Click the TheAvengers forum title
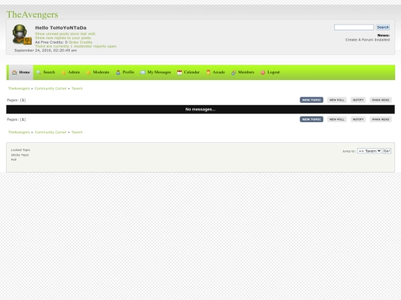Viewport: 401px width, 300px height. coord(32,15)
